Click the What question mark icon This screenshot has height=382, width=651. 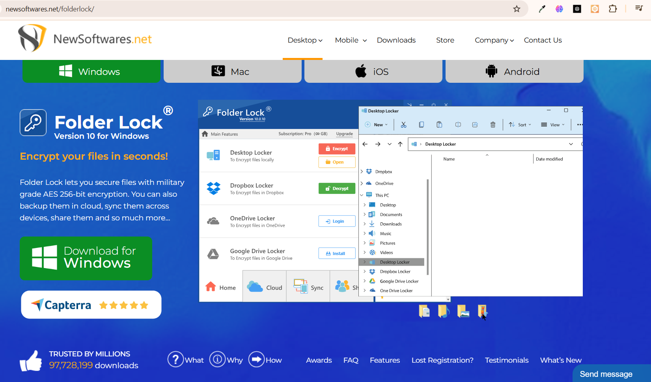[x=176, y=359]
